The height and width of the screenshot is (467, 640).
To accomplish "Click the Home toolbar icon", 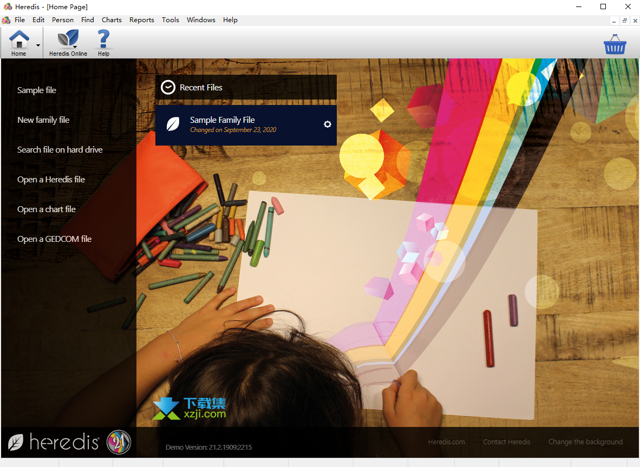I will click(x=19, y=42).
